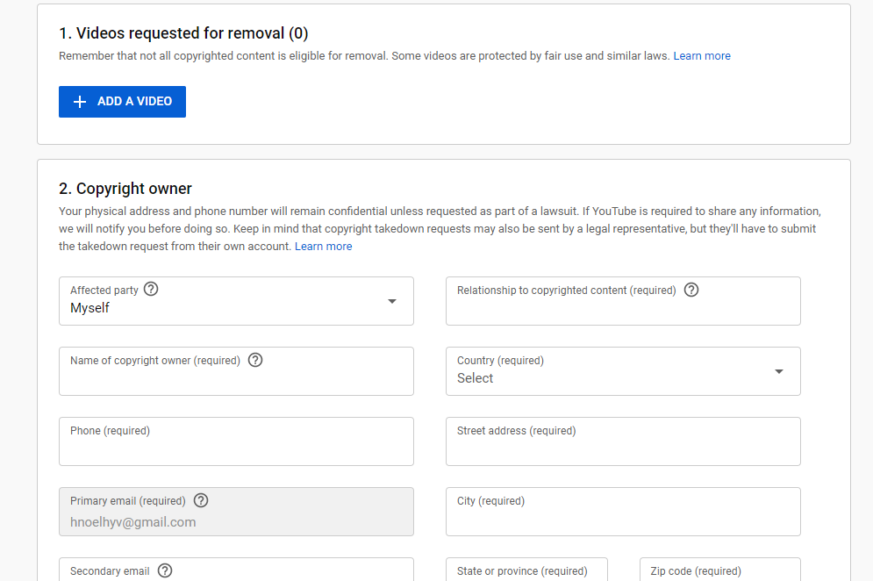
Task: Open Learn more link about fair use
Action: click(702, 56)
